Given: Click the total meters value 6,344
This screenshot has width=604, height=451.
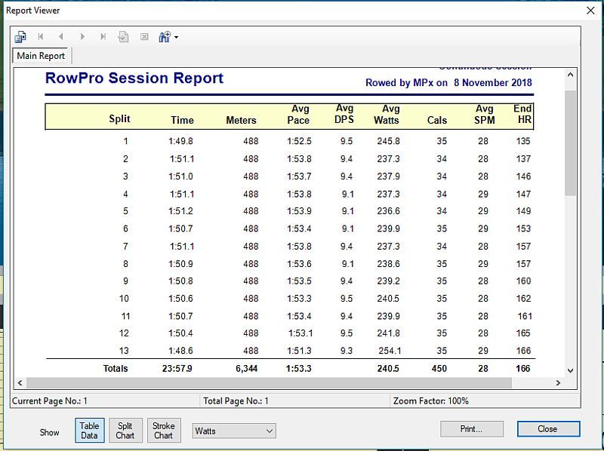Looking at the screenshot, I should [x=247, y=369].
